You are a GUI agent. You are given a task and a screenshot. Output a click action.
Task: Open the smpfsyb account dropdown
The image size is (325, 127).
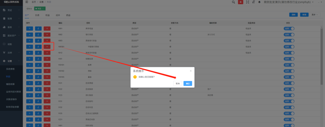pyautogui.click(x=289, y=2)
